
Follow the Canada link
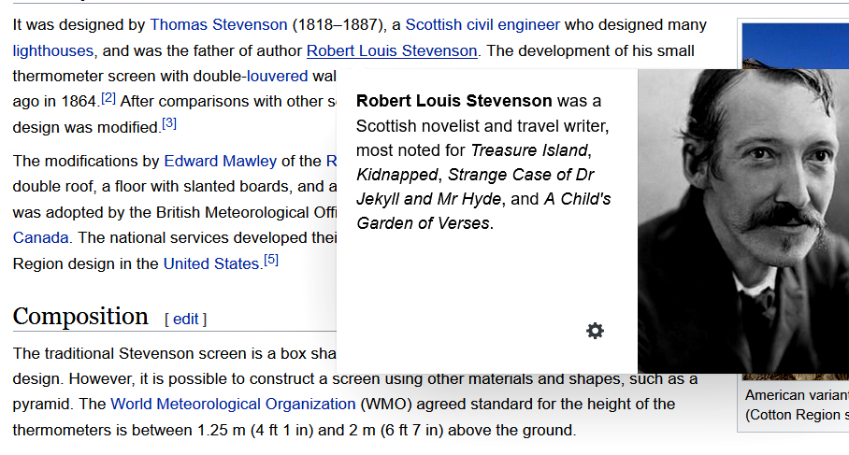click(x=40, y=237)
